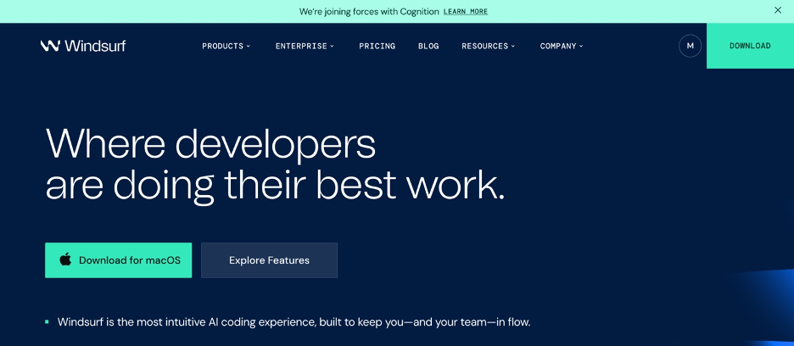Click the Windsurf wordmark in the header
The width and height of the screenshot is (794, 346).
[x=95, y=46]
